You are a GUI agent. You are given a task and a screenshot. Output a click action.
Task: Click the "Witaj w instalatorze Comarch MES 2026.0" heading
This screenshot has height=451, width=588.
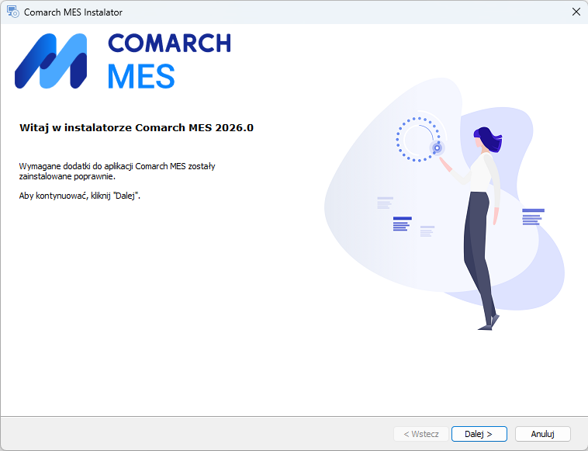tap(137, 127)
